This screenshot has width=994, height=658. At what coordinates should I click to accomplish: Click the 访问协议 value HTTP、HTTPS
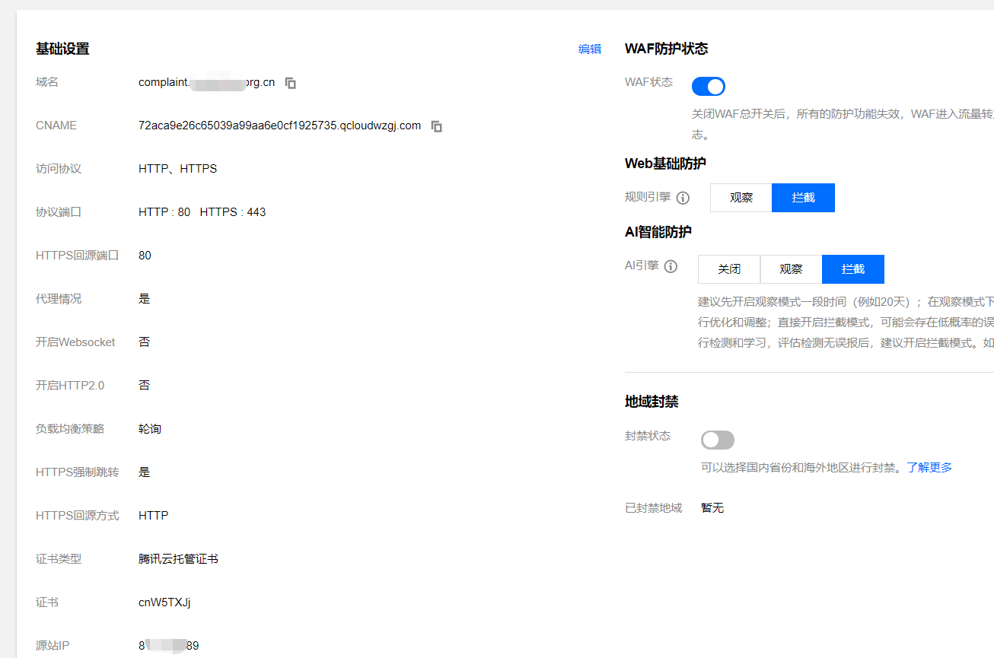coord(178,169)
